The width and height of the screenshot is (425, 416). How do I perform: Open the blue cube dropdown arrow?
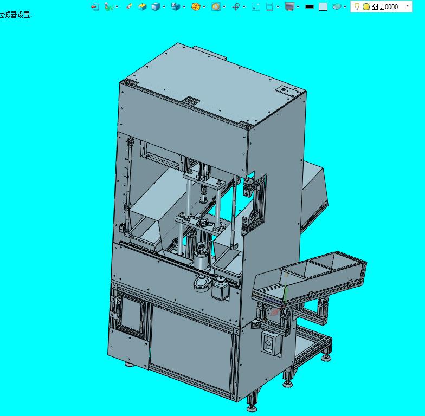pos(164,6)
